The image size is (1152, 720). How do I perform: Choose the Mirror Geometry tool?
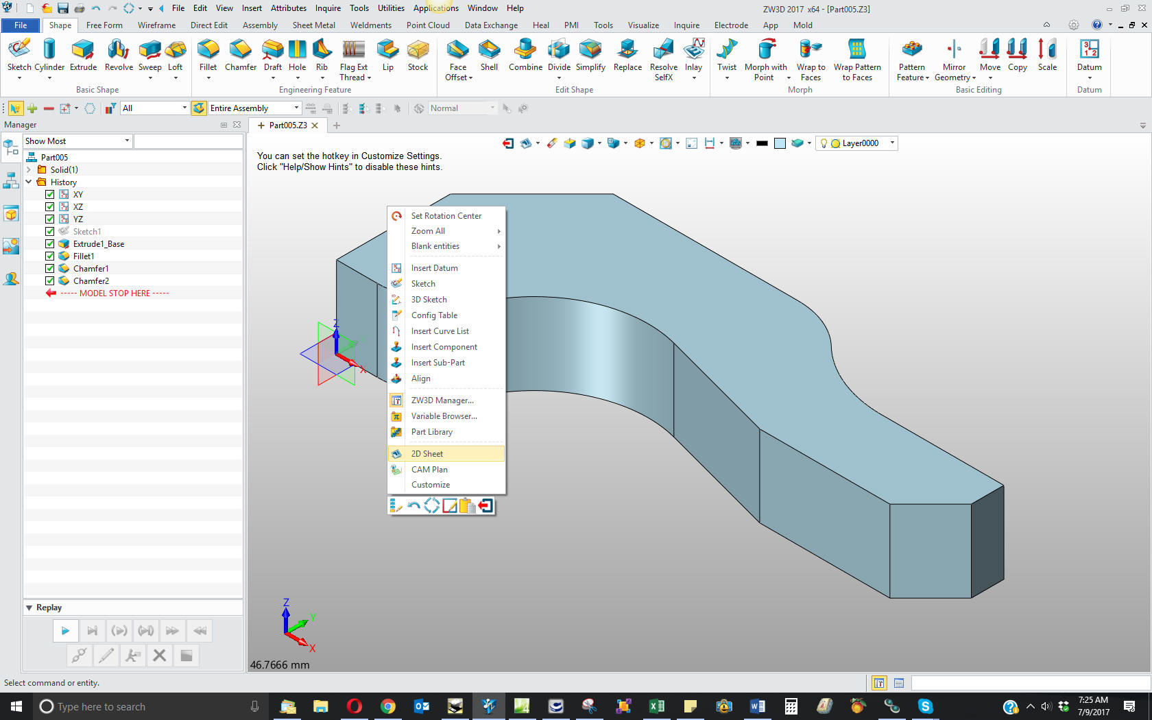click(x=954, y=60)
